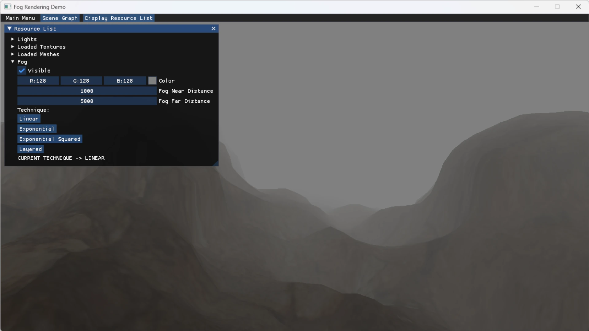Uncheck the fog Visible checkbox
The width and height of the screenshot is (589, 331).
click(x=22, y=71)
